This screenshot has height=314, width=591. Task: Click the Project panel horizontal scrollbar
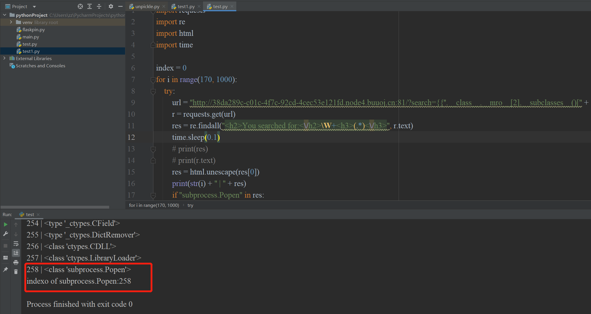[55, 207]
